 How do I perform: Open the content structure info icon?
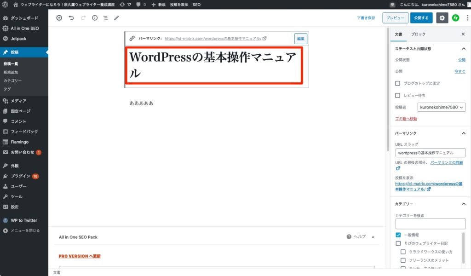(x=95, y=18)
